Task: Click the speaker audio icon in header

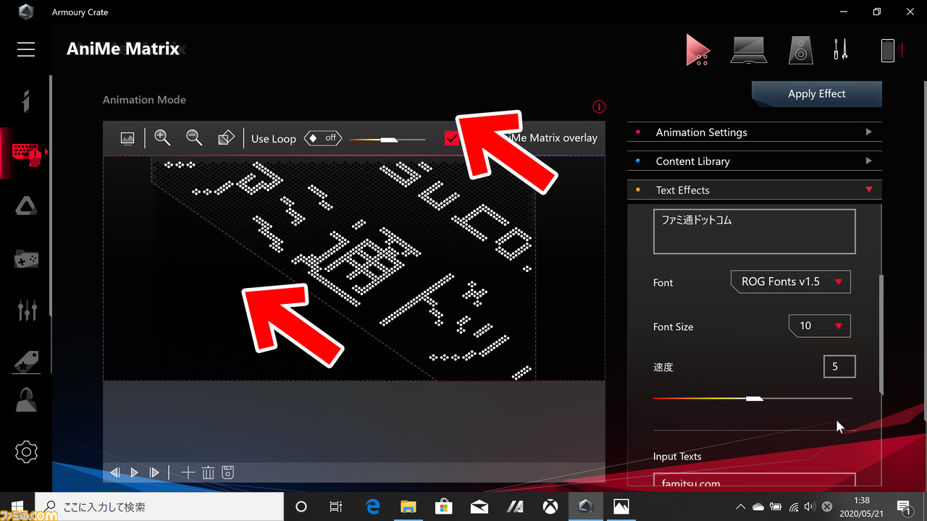Action: point(800,50)
